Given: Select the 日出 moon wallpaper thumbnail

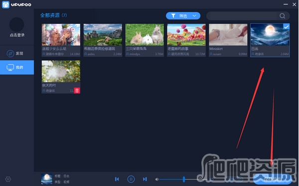Looking at the screenshot, I should [x=270, y=35].
